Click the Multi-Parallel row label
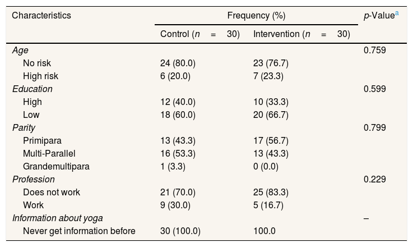Screen dimensions: 413x247 (x=49, y=153)
